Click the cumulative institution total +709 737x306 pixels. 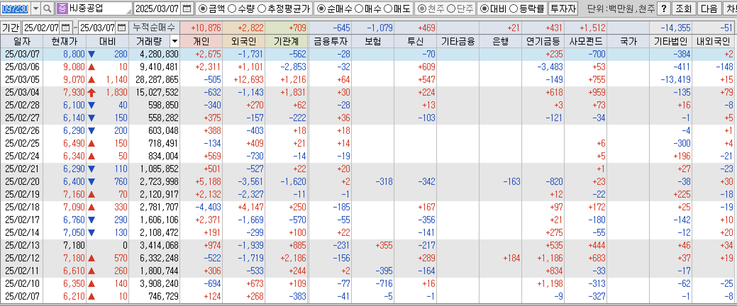[297, 28]
